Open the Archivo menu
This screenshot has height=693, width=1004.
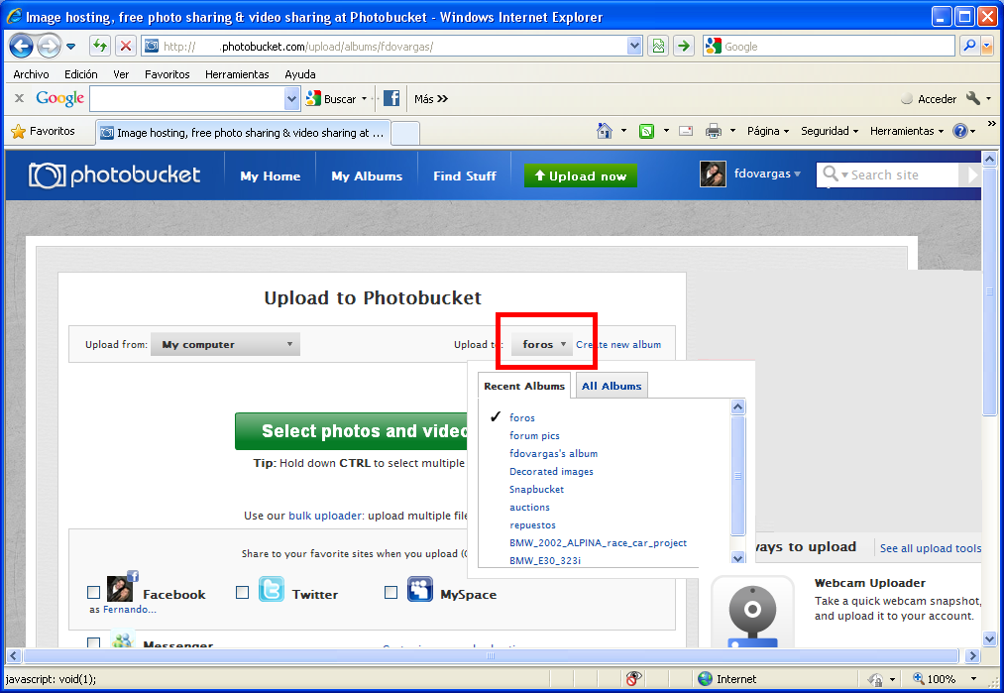coord(31,74)
